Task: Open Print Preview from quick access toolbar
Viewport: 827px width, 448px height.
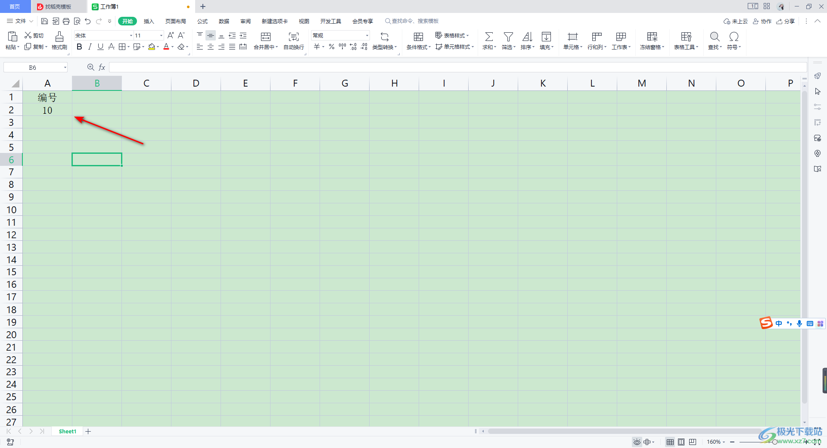Action: (77, 21)
